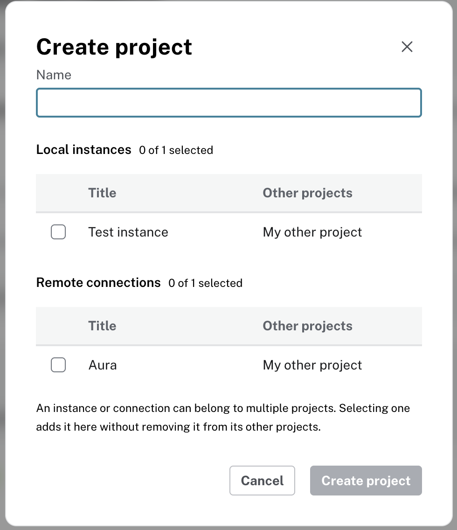
Task: Click the disabled Create project button
Action: point(366,481)
